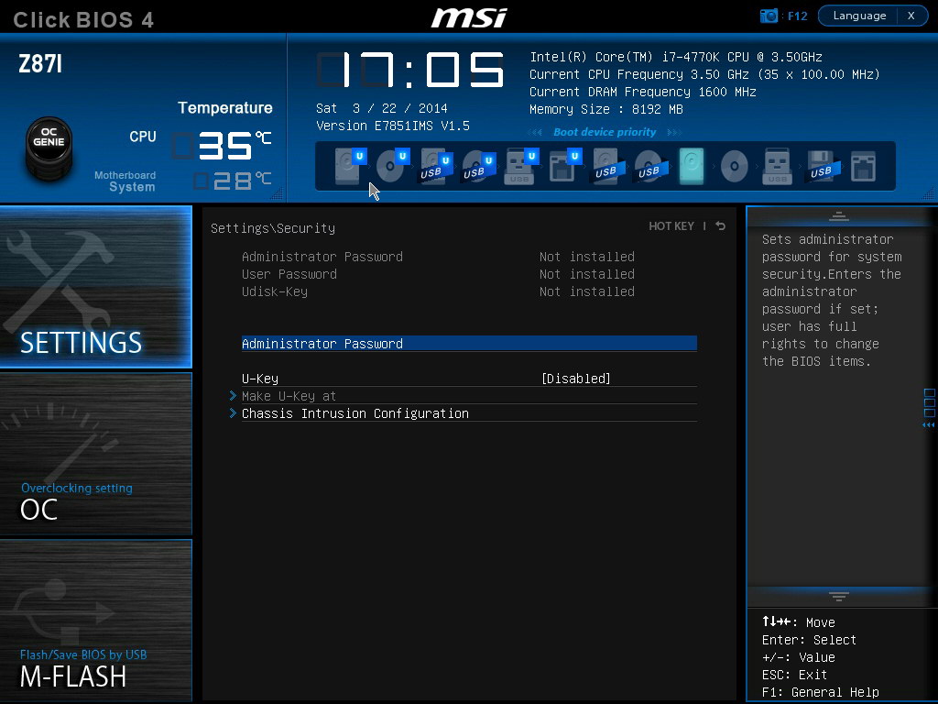Select the last network boot device icon

[x=863, y=167]
